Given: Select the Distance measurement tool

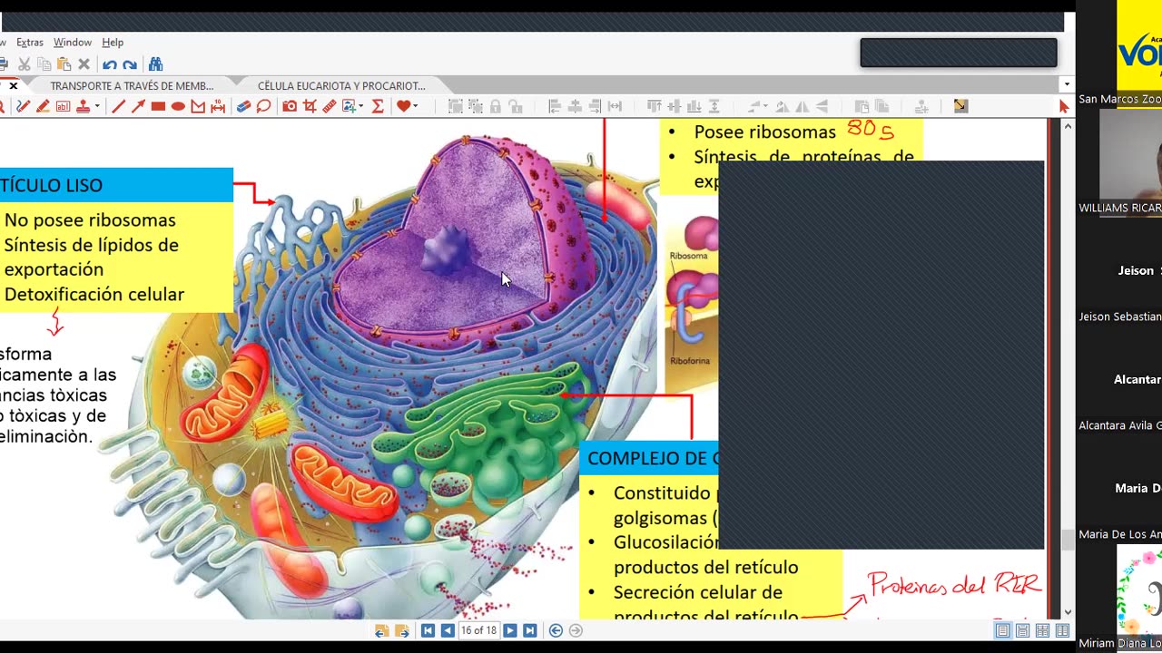Looking at the screenshot, I should click(x=218, y=106).
